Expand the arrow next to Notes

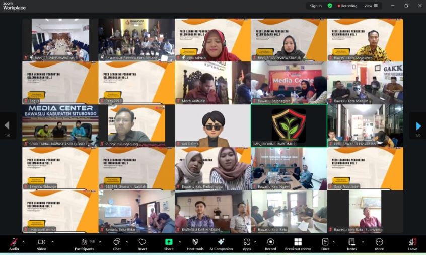[x=363, y=242]
